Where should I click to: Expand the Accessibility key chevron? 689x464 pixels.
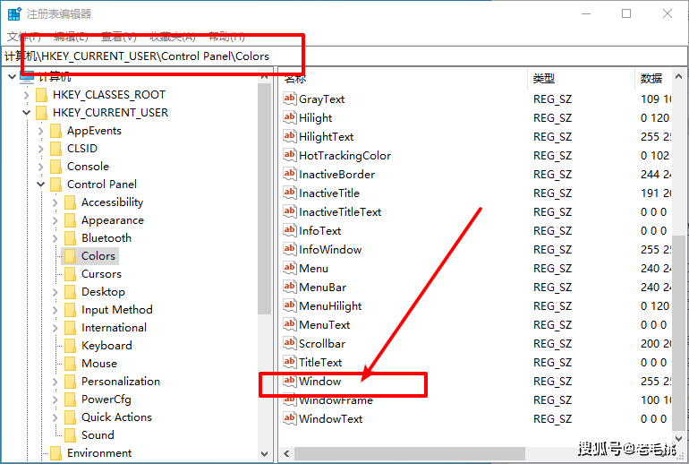[55, 202]
